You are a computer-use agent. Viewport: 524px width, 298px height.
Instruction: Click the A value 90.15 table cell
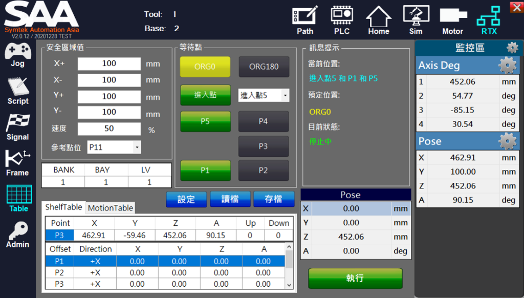point(215,236)
